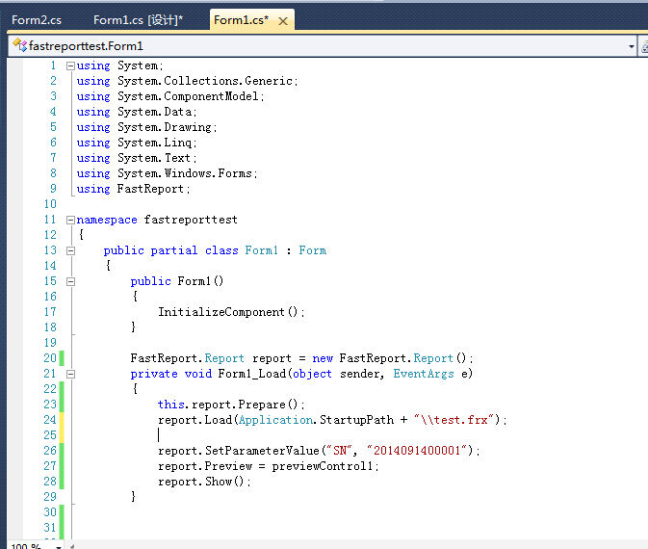This screenshot has height=549, width=648.
Task: Click 'SetParameterValue' in the code
Action: coord(263,451)
